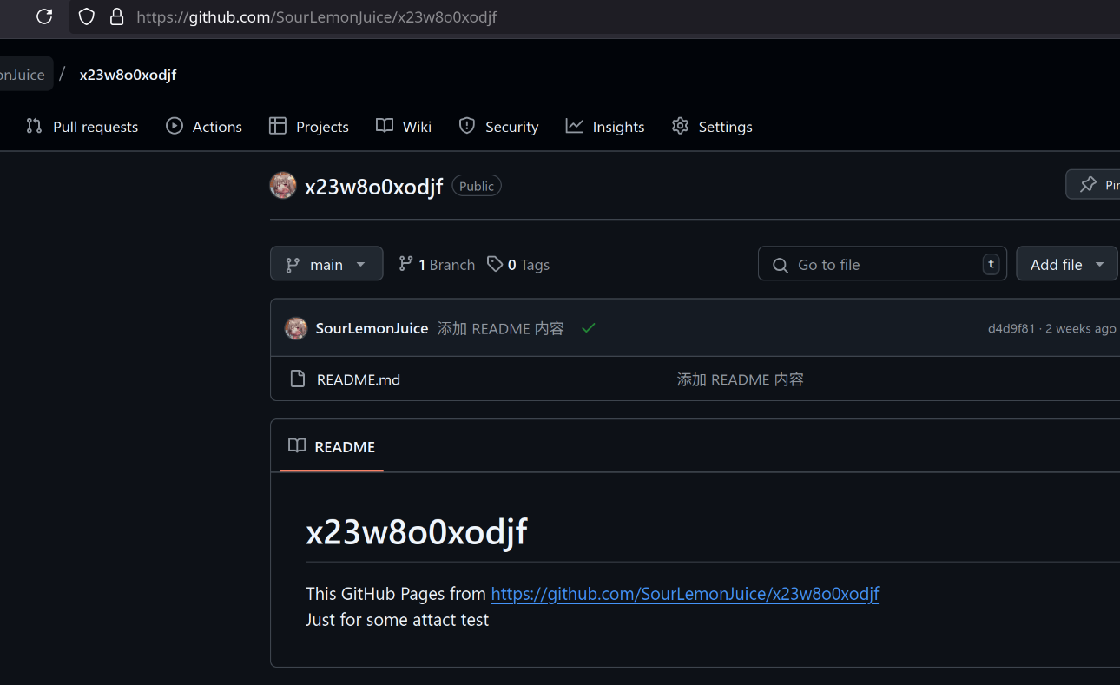1120x685 pixels.
Task: Go to repository Settings tab
Action: click(712, 127)
